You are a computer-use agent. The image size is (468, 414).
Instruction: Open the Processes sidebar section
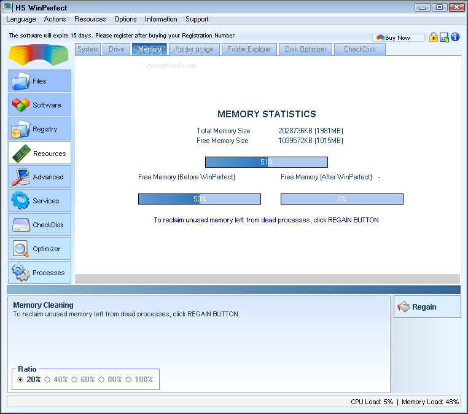(x=39, y=273)
